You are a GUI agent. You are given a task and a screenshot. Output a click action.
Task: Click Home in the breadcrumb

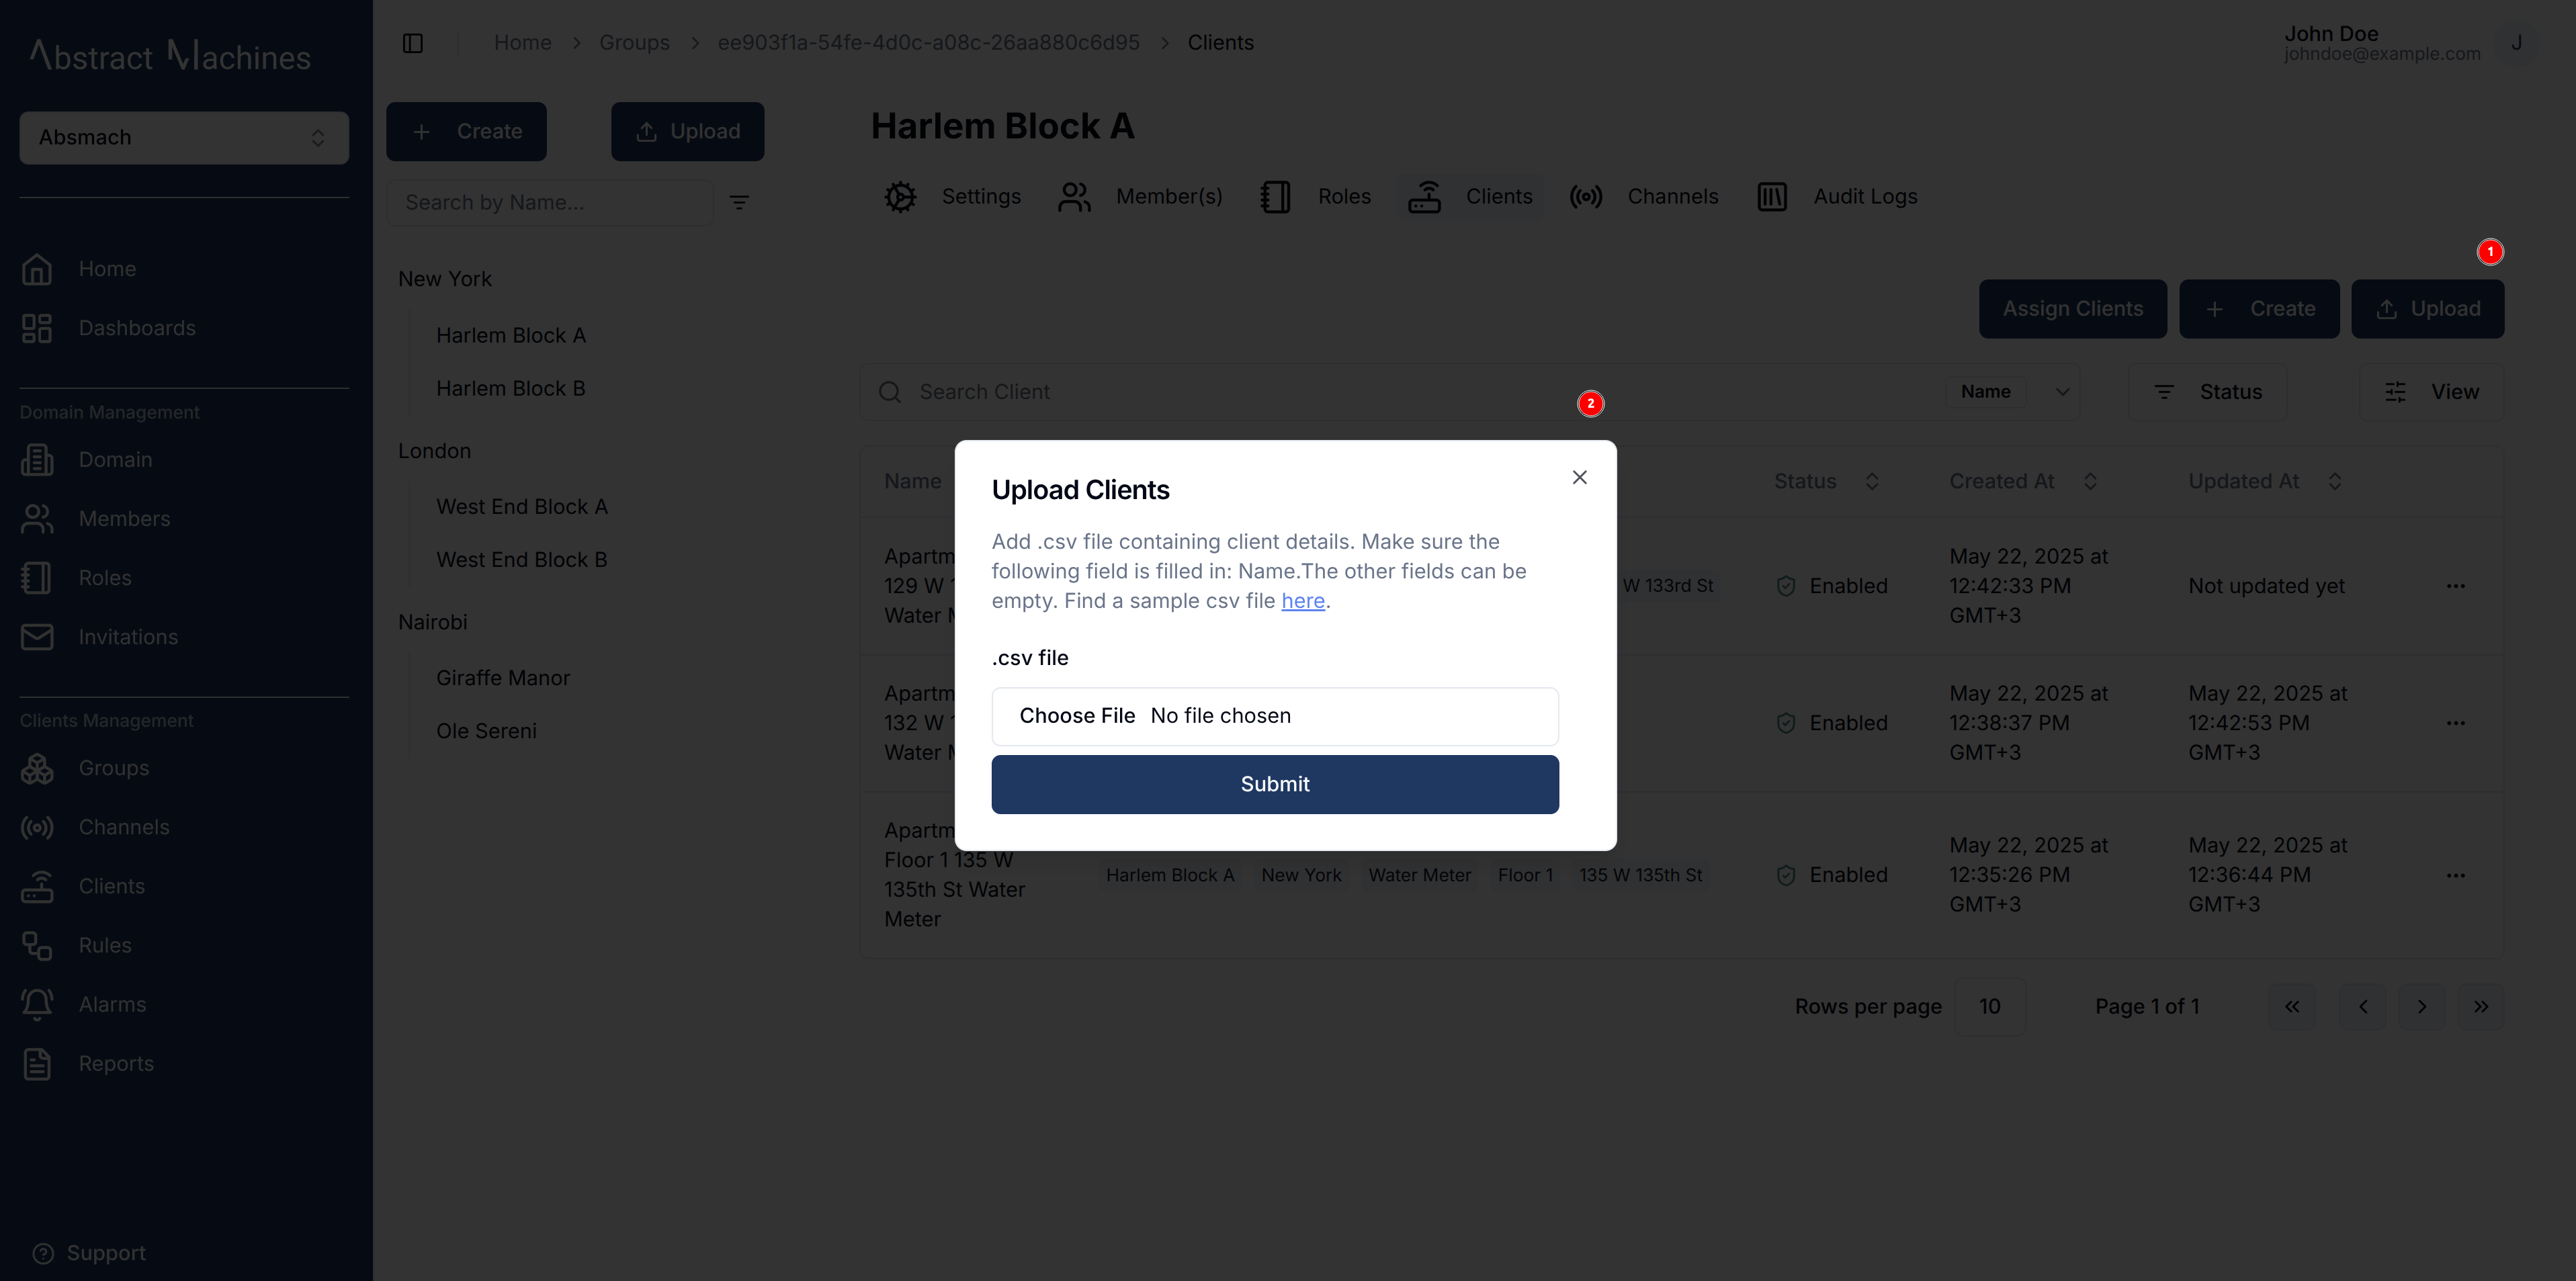[x=523, y=43]
